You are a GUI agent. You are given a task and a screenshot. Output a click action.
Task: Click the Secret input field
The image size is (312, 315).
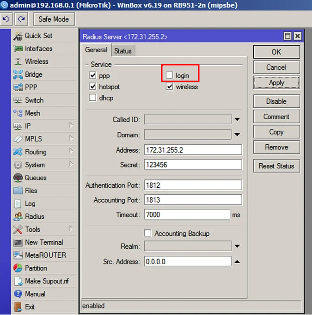click(193, 165)
